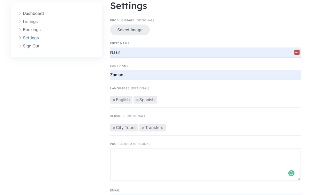Remove the English language tag

[114, 99]
